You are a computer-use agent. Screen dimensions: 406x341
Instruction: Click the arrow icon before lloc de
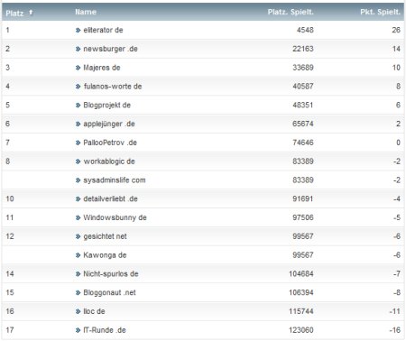tap(78, 311)
